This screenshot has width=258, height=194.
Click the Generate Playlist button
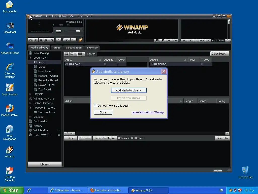[x=105, y=138]
